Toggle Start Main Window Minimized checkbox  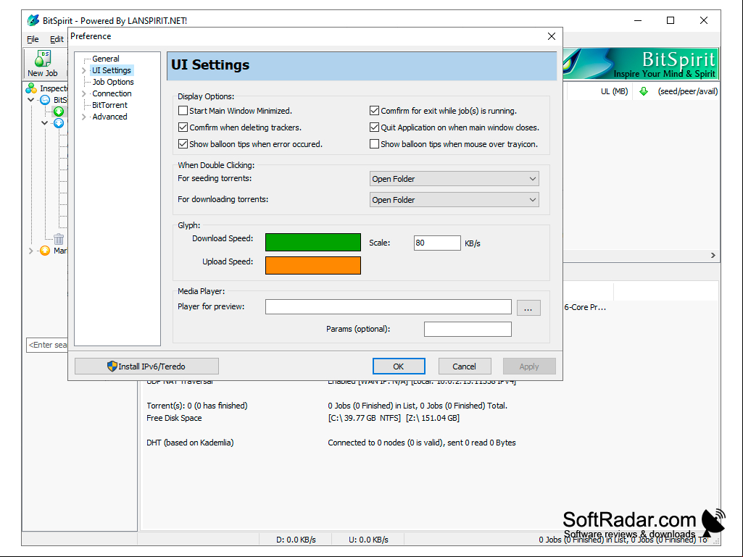[x=183, y=111]
